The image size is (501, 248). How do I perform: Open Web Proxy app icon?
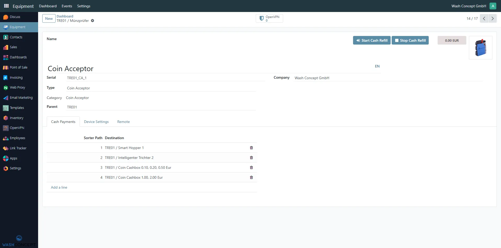[5, 88]
